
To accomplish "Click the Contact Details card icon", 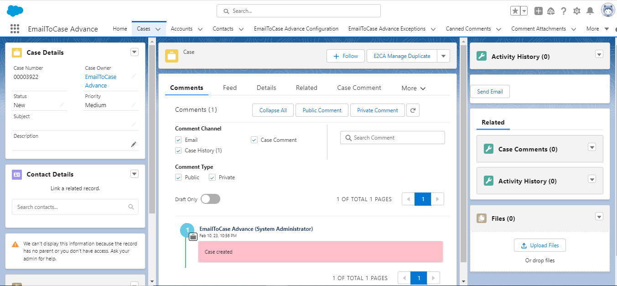I will tap(17, 174).
